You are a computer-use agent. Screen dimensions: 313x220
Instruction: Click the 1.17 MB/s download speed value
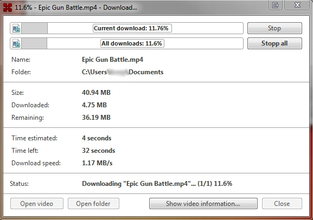pyautogui.click(x=97, y=163)
